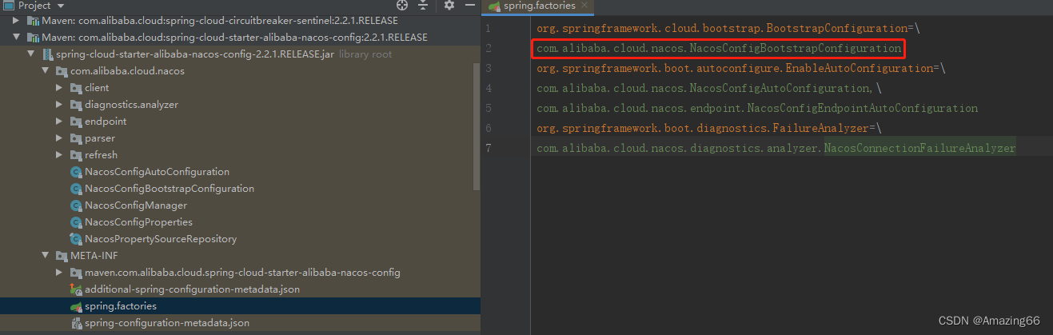This screenshot has height=335, width=1053.
Task: Expand the parser package
Action: click(x=59, y=138)
